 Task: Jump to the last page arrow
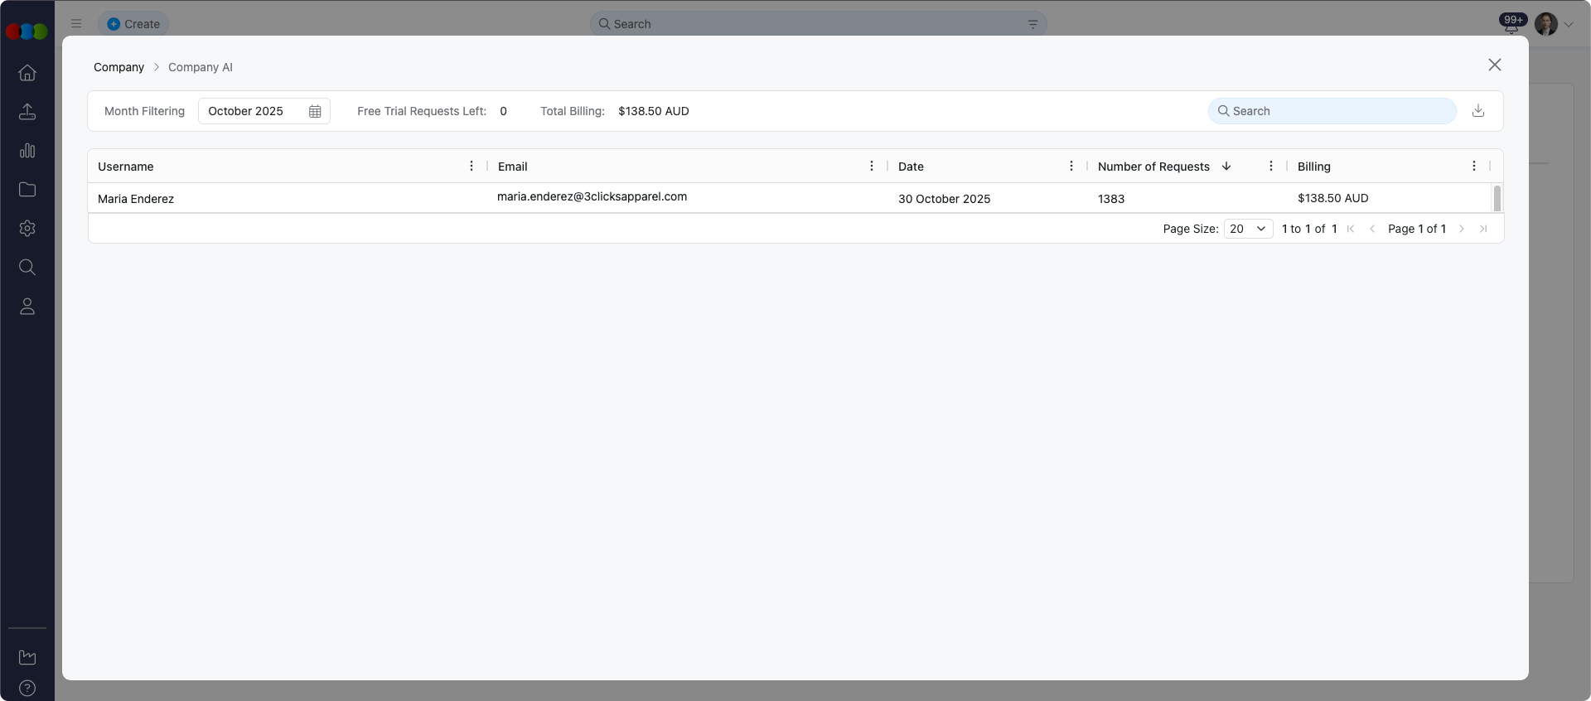(x=1483, y=229)
